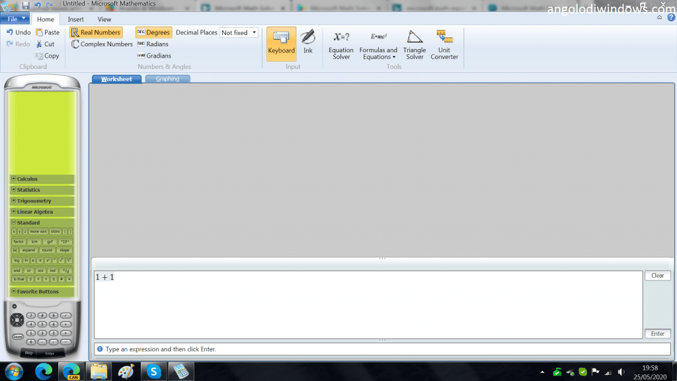
Task: Select Keyboard input mode
Action: (x=281, y=43)
